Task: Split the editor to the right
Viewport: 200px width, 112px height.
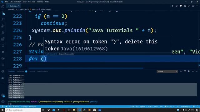Action: point(193,6)
